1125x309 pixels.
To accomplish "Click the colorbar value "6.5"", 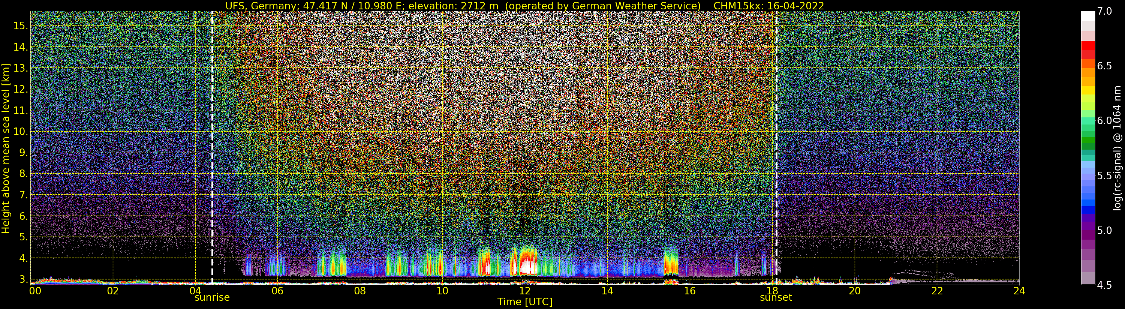I will tap(1104, 66).
